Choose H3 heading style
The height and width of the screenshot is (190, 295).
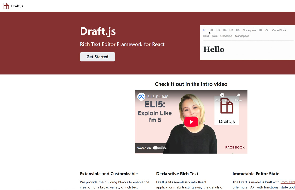(x=218, y=30)
